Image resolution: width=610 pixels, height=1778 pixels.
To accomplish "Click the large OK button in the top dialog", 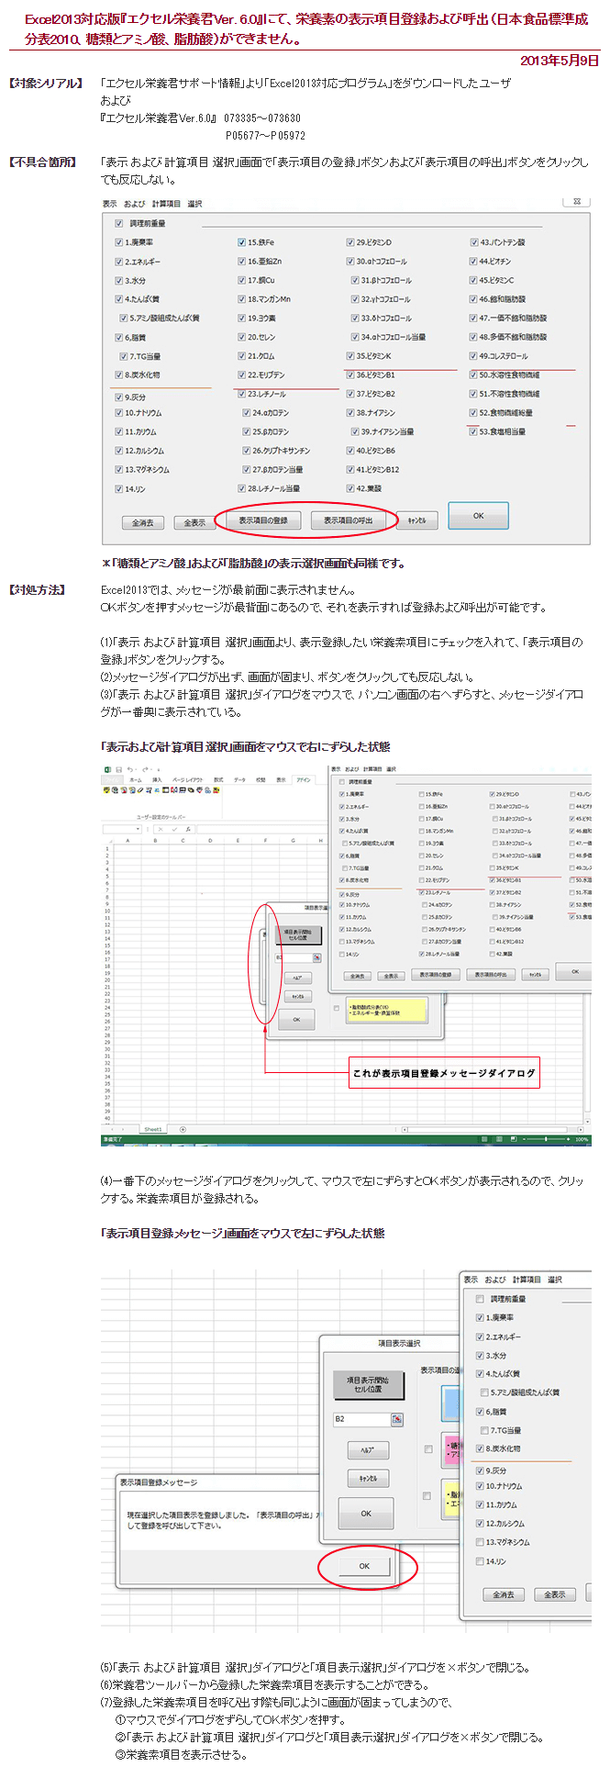I will (478, 516).
